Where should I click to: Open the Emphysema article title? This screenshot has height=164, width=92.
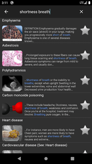point(11,20)
